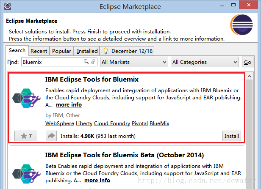Screen dimensions: 261x189
Task: Click the Find input field containing Bluemix
Action: click(x=59, y=62)
